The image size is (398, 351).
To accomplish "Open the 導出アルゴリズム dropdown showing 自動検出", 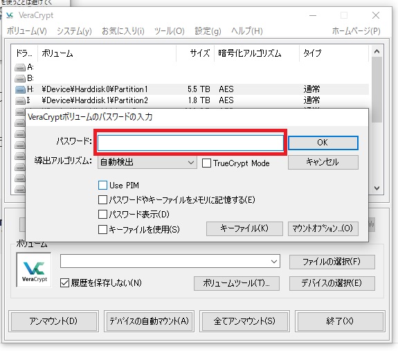I will pos(147,162).
